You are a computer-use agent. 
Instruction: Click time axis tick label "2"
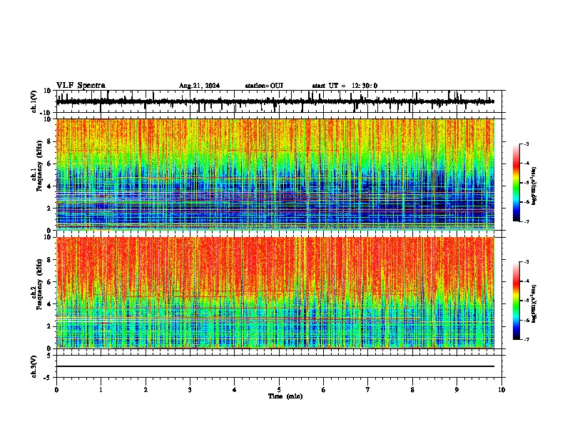[146, 390]
